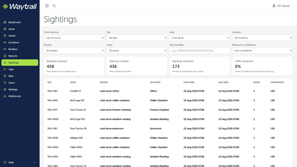Image resolution: width=297 pixels, height=167 pixels.
Task: Click the Reports document icon
Action: (5, 56)
